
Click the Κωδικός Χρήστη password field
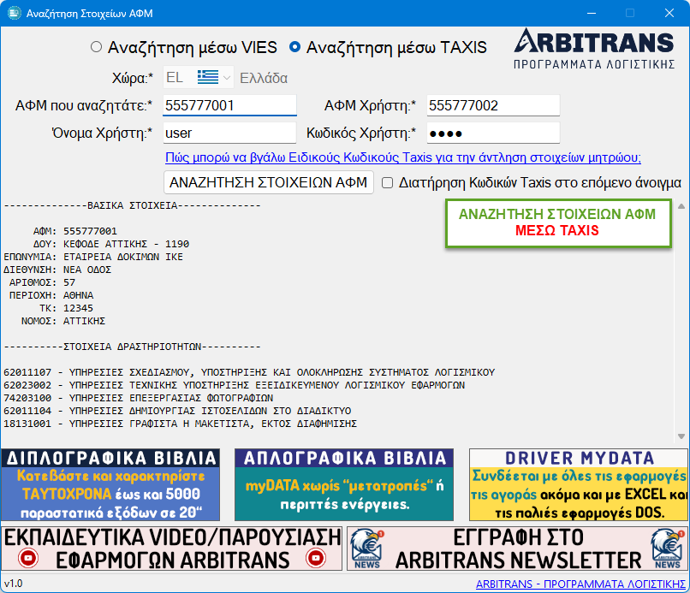pyautogui.click(x=493, y=133)
